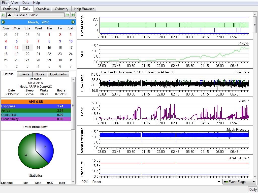This screenshot has width=258, height=193.
Task: Open the March month dropdown
Action: click(x=34, y=22)
